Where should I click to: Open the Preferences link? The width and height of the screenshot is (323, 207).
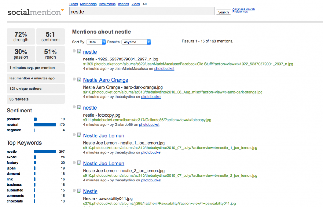tap(240, 12)
